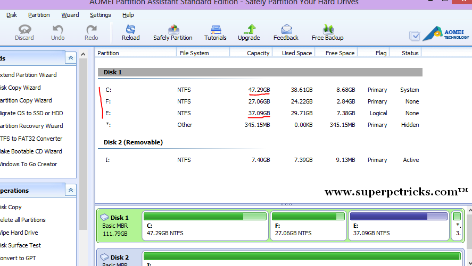Click the sidebar scrollbar up arrow
The height and width of the screenshot is (266, 472).
pos(84,54)
